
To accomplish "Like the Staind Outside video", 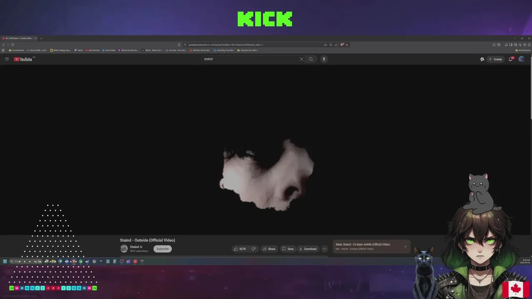I will [240, 249].
